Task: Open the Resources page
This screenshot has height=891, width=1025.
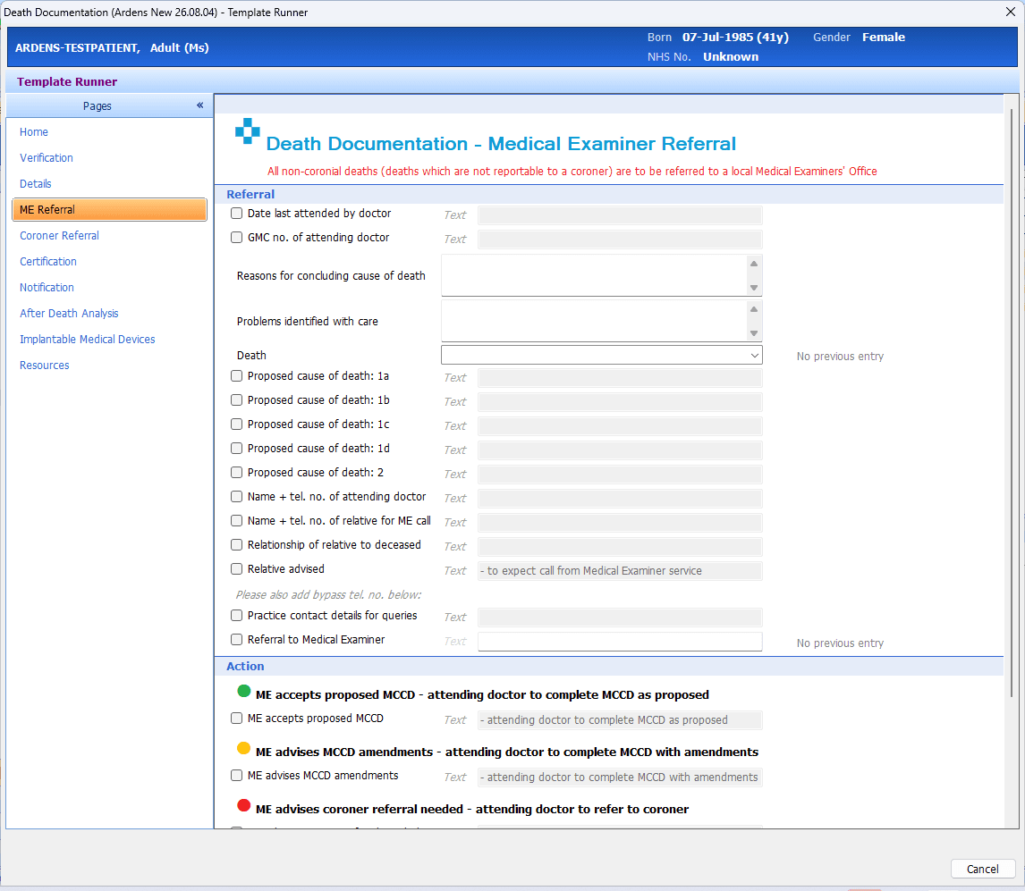Action: pyautogui.click(x=45, y=366)
